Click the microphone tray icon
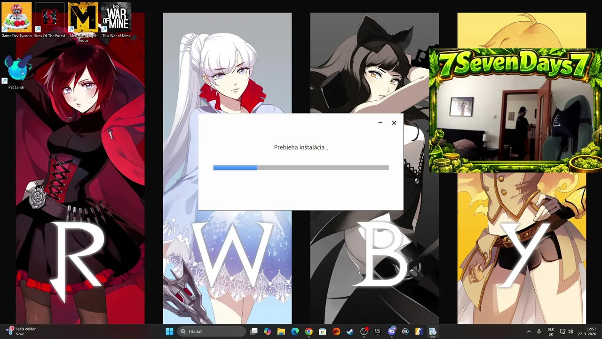602x339 pixels. [539, 331]
